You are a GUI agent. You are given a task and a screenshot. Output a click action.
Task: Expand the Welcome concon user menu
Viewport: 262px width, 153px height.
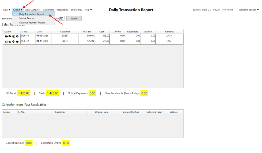[248, 10]
